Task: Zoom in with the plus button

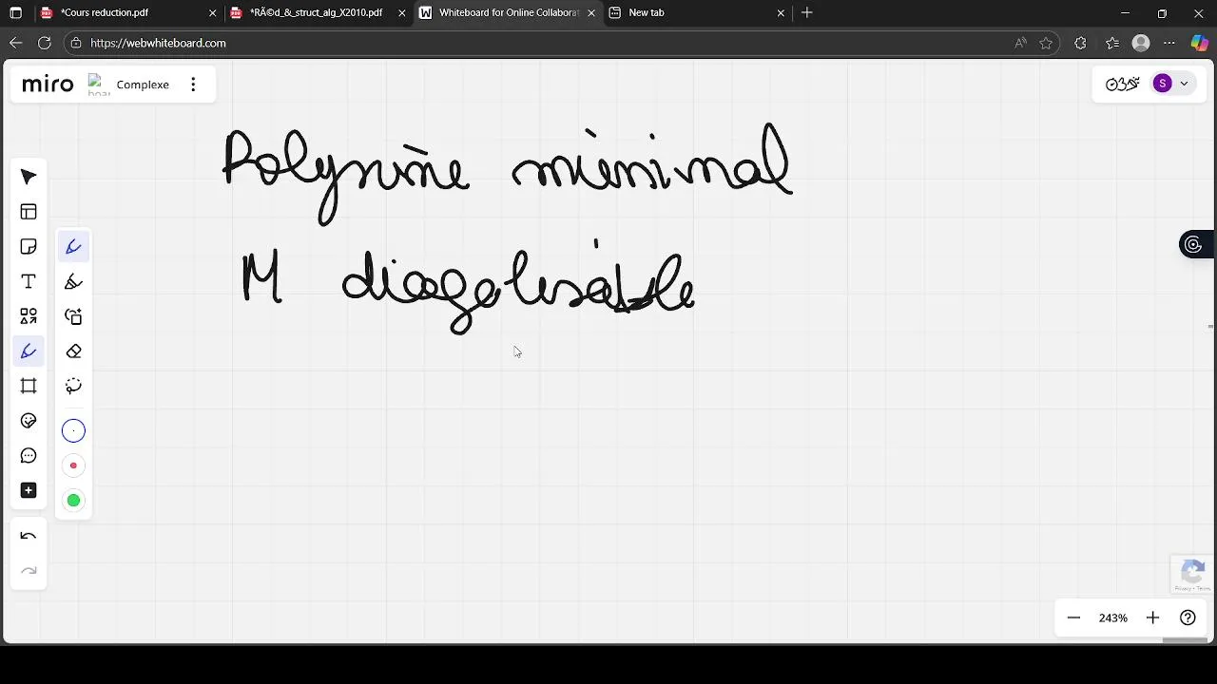Action: coord(1152,617)
